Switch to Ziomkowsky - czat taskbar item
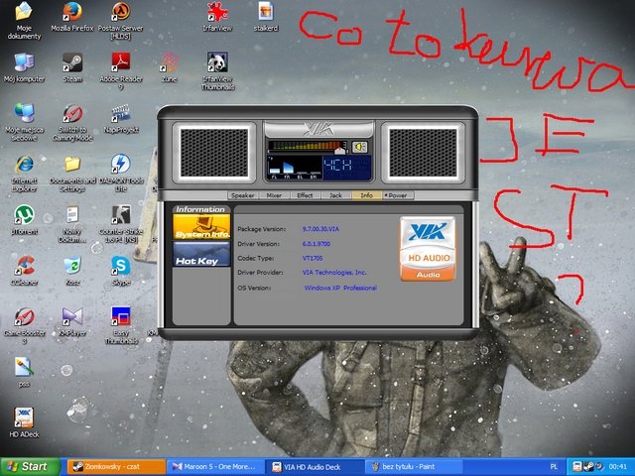 click(116, 467)
